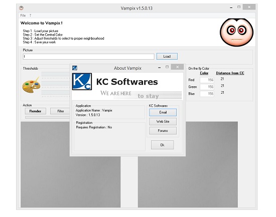Click the Vampix app icon in main title bar
Screen dimensions: 276x217
click(x=21, y=8)
